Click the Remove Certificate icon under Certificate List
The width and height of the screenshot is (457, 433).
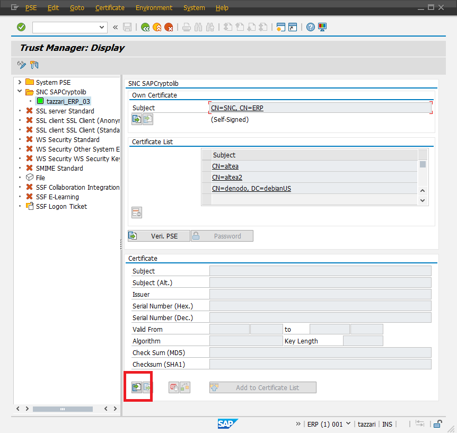coord(137,213)
